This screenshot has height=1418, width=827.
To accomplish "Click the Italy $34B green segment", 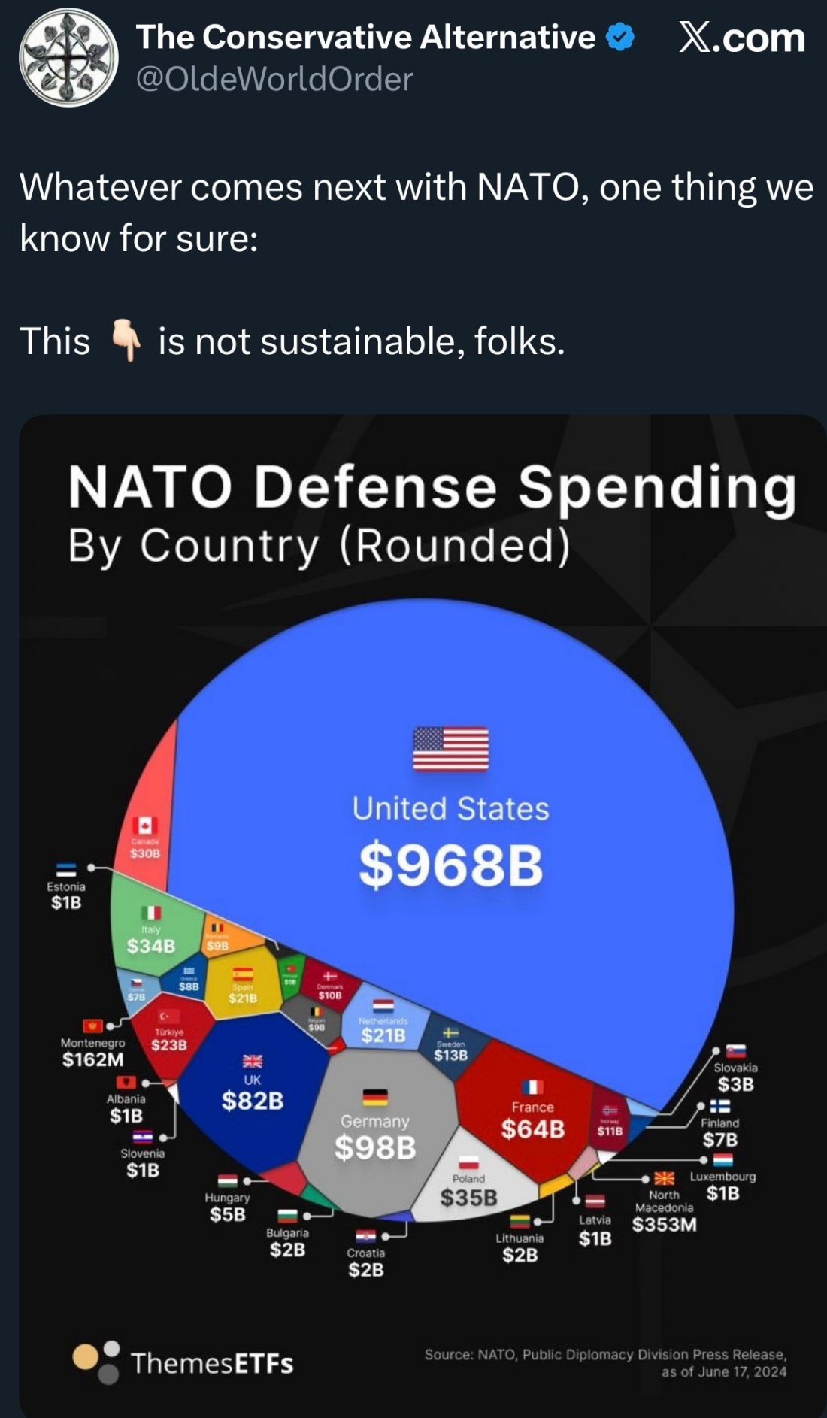I will pyautogui.click(x=151, y=936).
